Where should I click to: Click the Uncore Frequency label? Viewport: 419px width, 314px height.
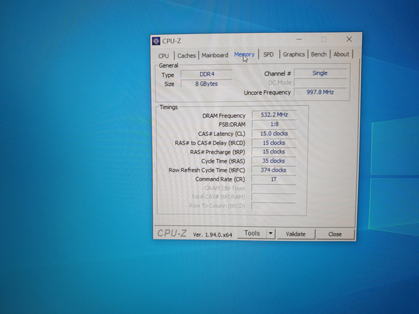click(267, 93)
